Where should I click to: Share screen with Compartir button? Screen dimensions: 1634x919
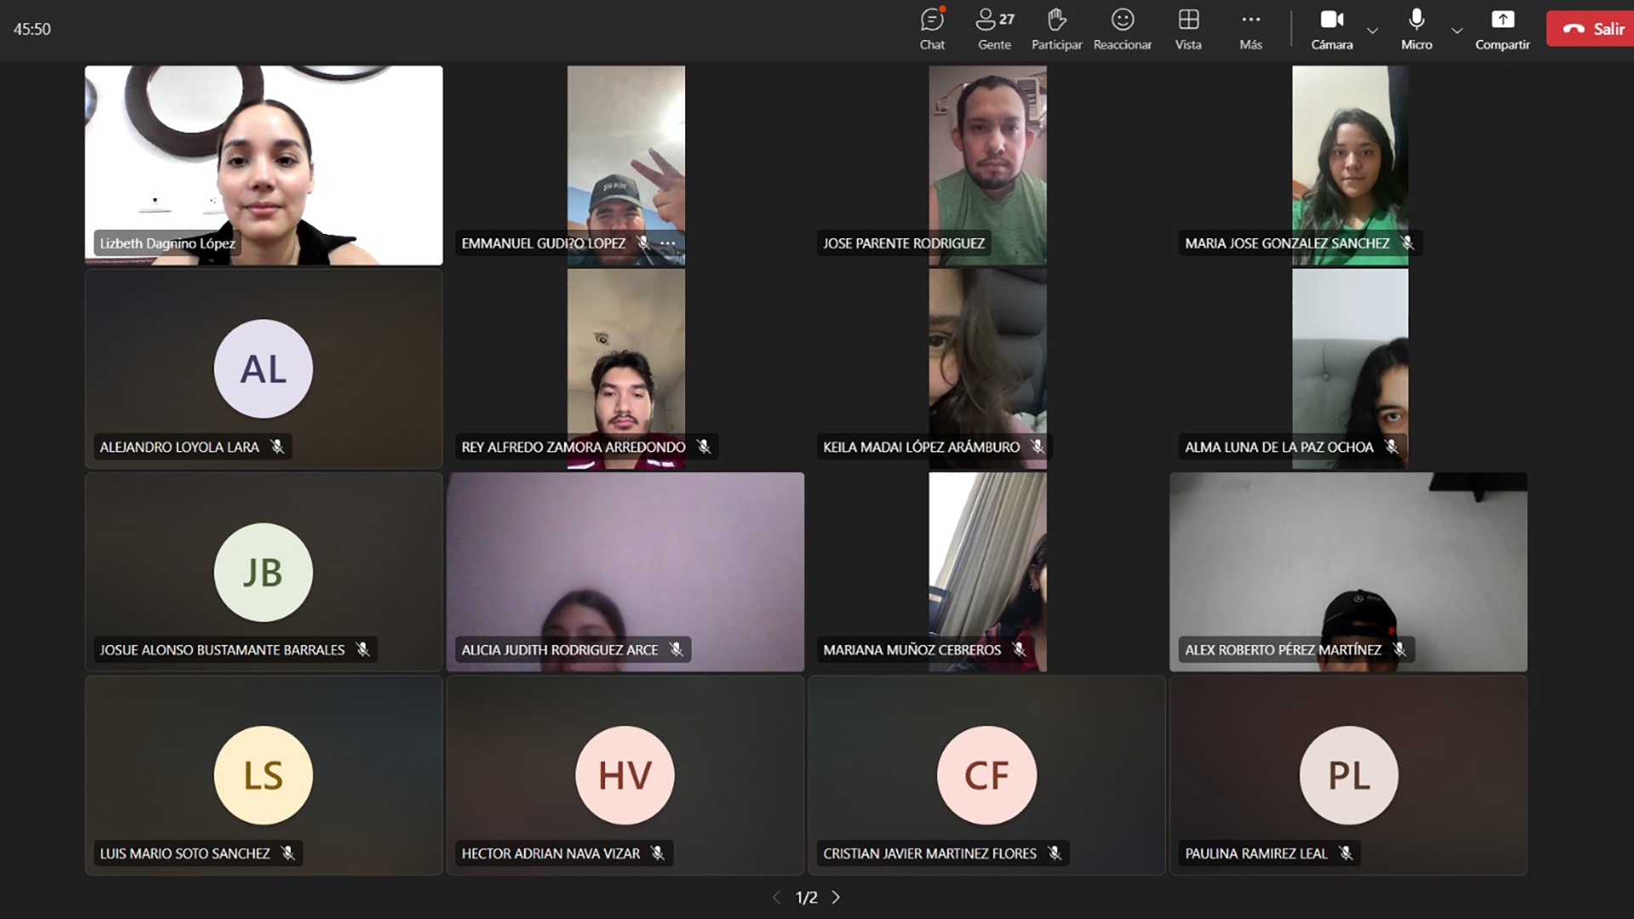pos(1502,29)
